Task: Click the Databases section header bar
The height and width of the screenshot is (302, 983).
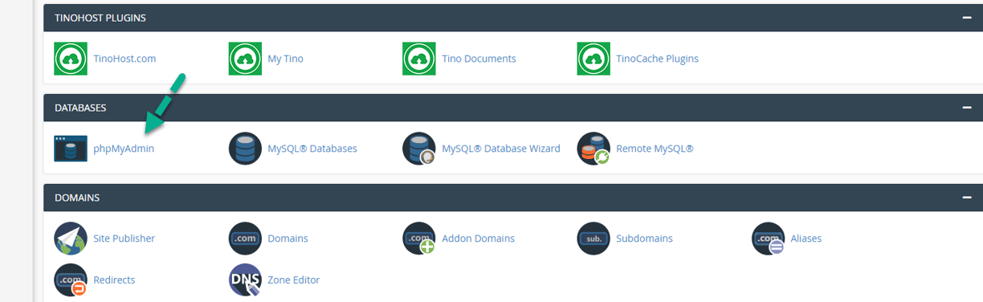Action: tap(513, 108)
